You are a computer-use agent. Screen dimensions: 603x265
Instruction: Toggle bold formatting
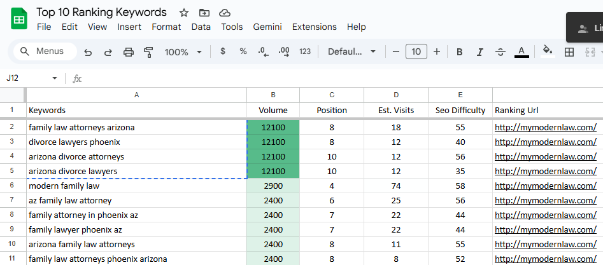(x=459, y=52)
